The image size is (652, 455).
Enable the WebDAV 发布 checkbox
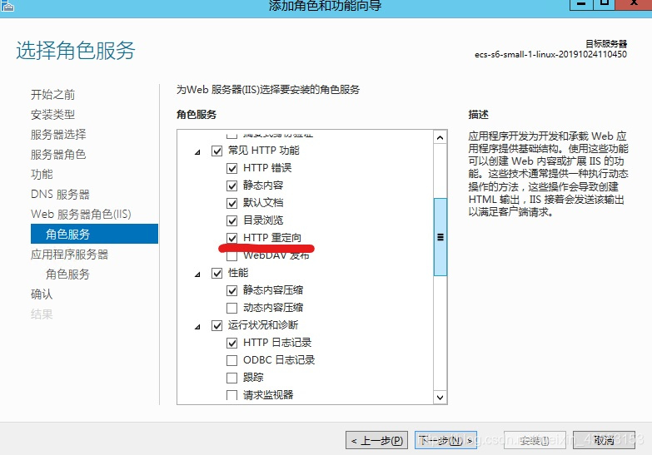[x=232, y=256]
